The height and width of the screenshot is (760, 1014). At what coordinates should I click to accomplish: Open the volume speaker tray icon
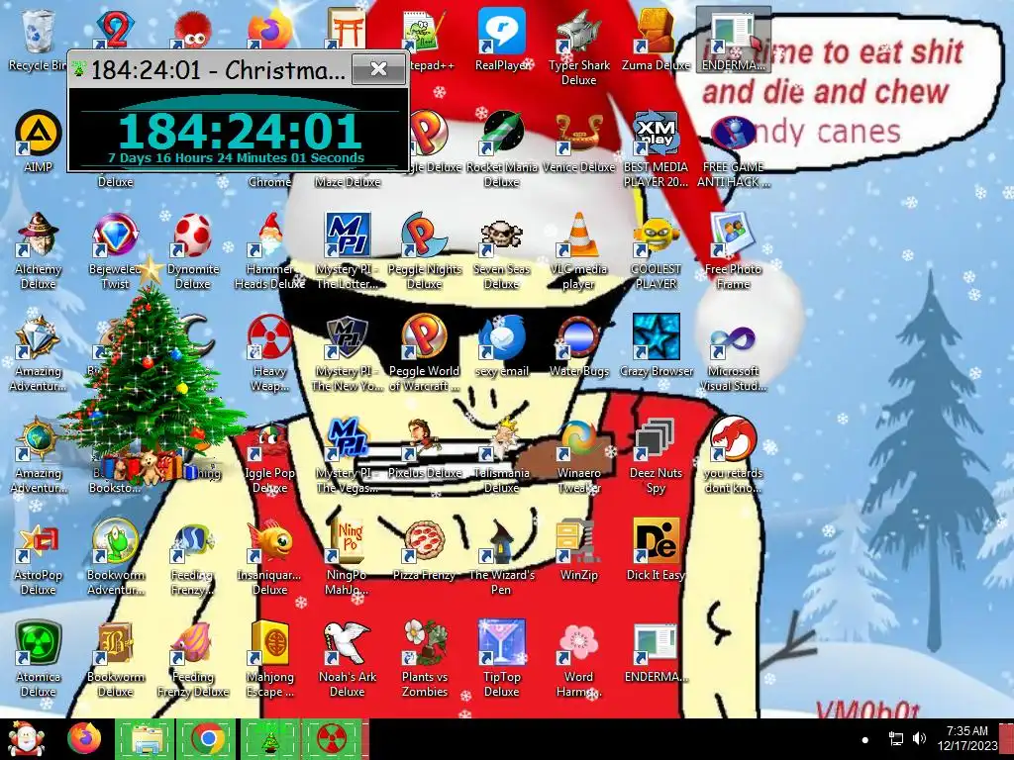919,738
